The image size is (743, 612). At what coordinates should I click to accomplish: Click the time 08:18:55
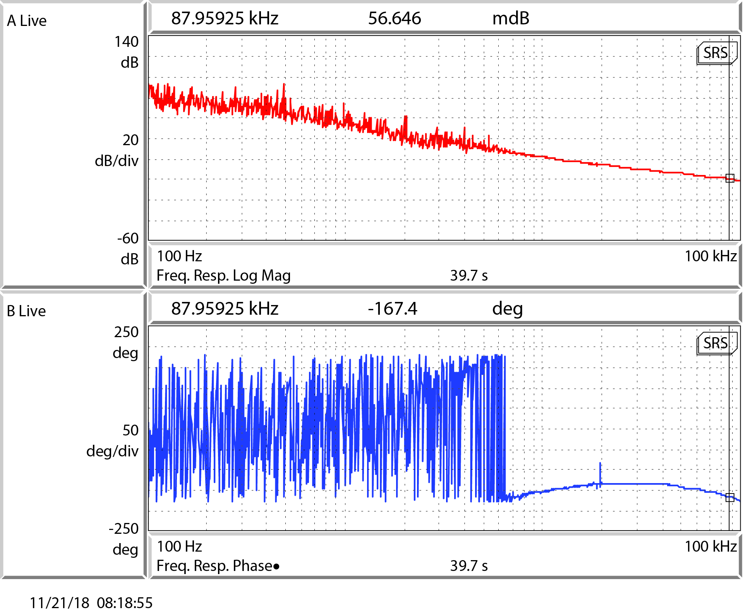pyautogui.click(x=125, y=603)
